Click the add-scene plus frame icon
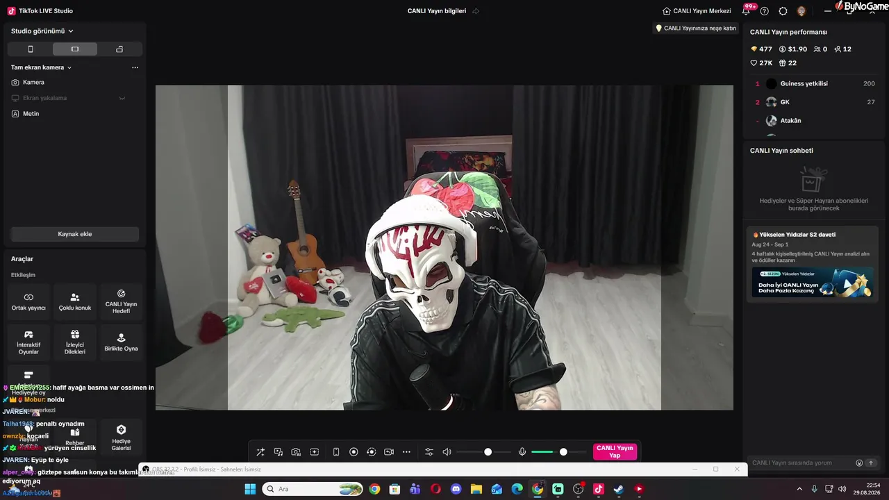 point(314,452)
